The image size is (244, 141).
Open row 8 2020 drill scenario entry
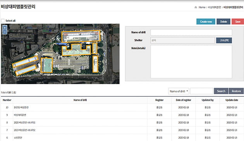(24, 122)
